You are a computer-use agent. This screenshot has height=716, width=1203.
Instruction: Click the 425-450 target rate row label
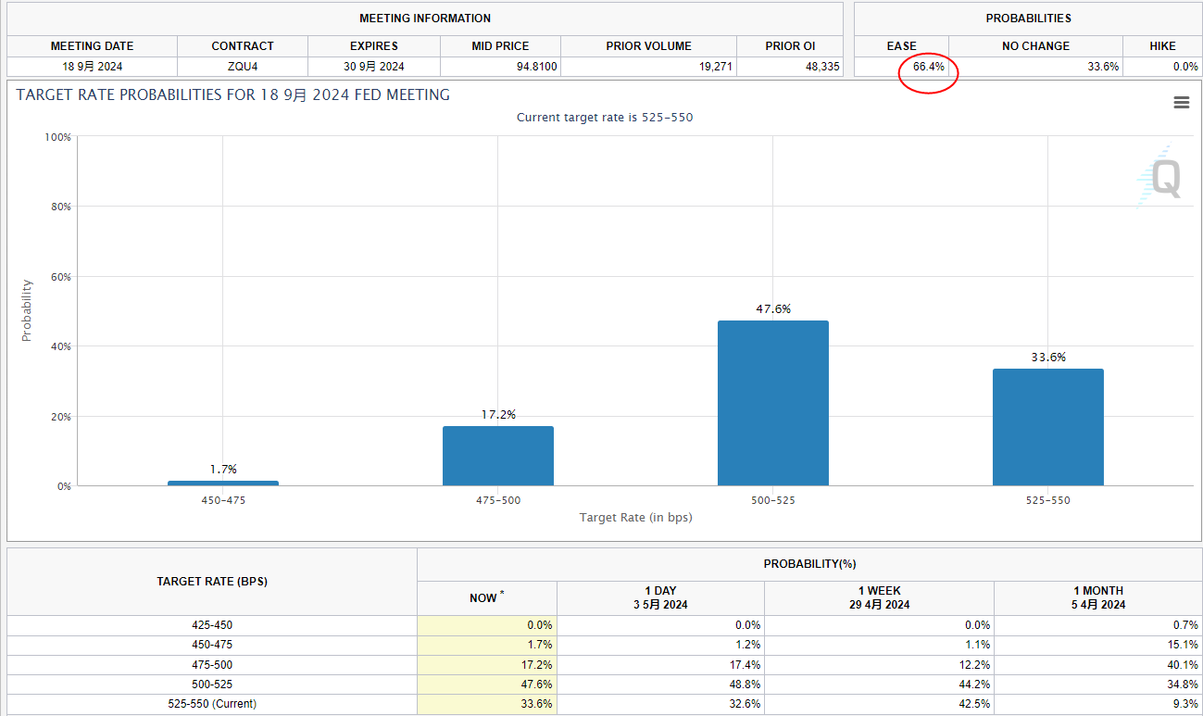[x=212, y=625]
